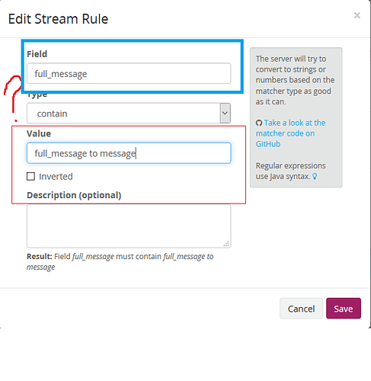Open the matcher code on GitHub link
The width and height of the screenshot is (371, 381).
tap(290, 133)
